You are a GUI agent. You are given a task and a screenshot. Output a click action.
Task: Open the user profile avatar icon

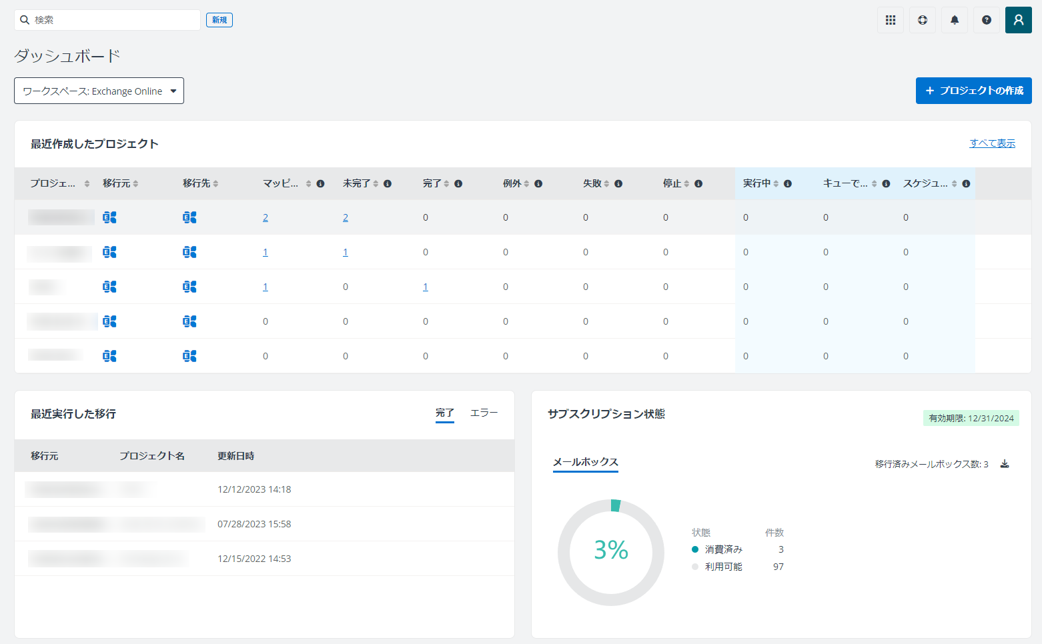tap(1019, 20)
